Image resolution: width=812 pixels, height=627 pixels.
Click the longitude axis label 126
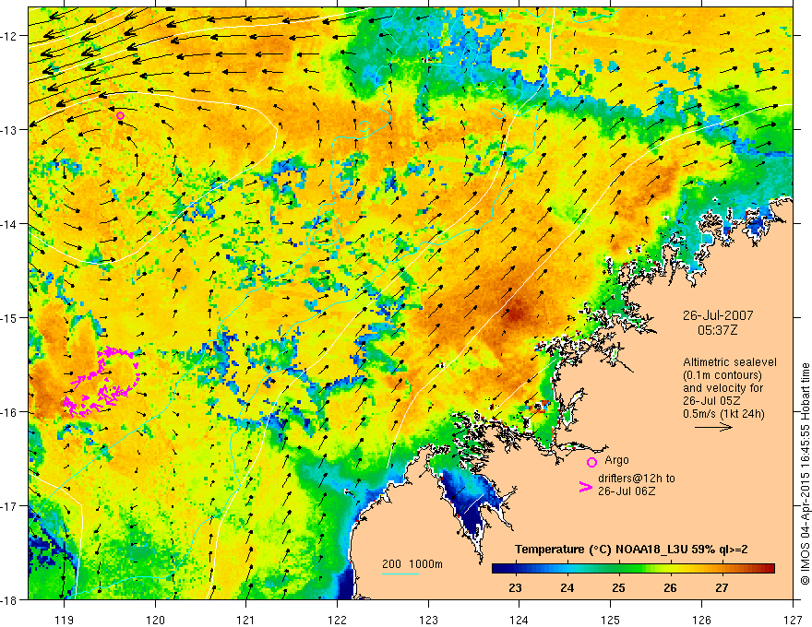click(701, 620)
